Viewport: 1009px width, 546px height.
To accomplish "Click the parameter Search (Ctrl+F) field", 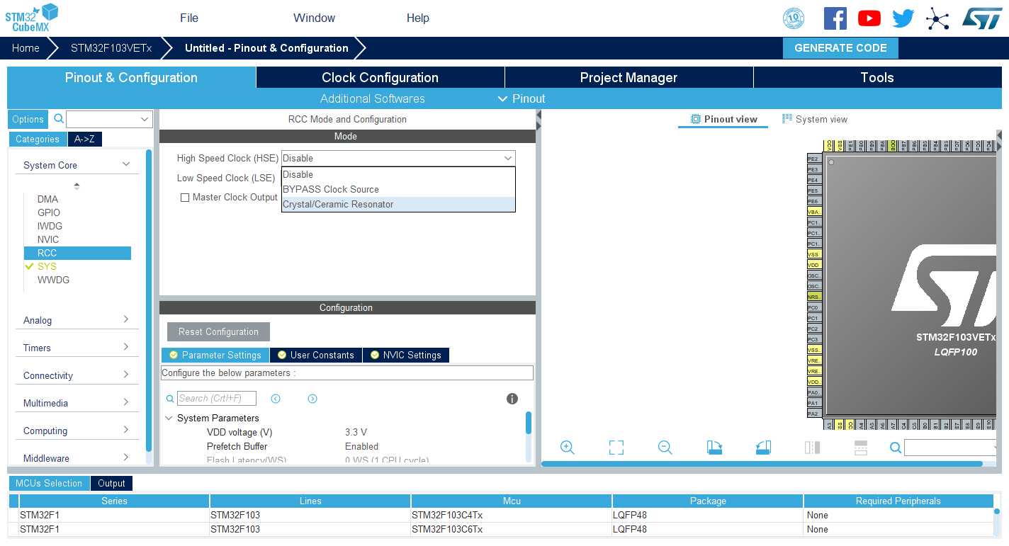I will (x=216, y=399).
